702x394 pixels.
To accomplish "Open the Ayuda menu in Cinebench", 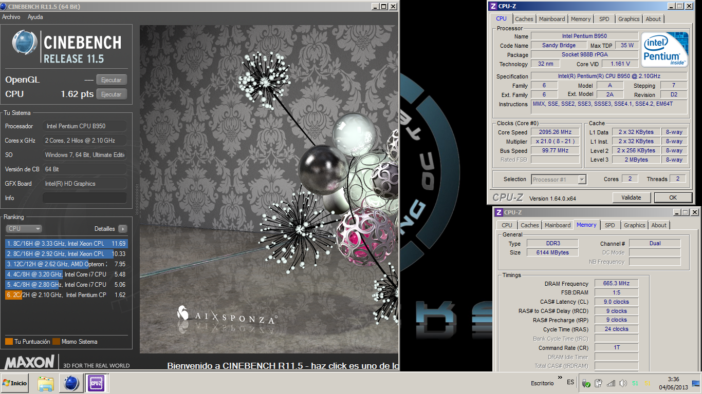I will [x=35, y=17].
